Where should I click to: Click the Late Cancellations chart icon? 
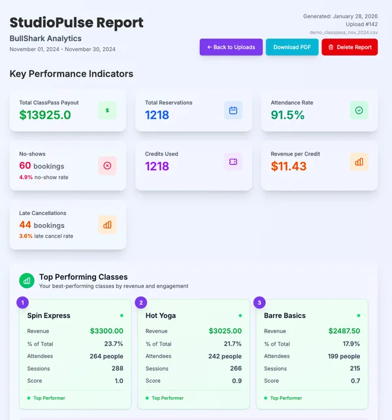click(x=107, y=225)
